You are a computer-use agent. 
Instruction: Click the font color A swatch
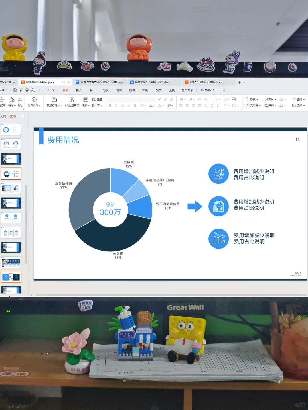click(151, 106)
